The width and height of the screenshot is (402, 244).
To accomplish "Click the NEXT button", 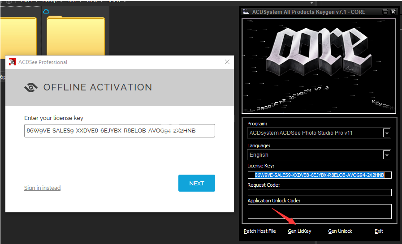I will [197, 183].
